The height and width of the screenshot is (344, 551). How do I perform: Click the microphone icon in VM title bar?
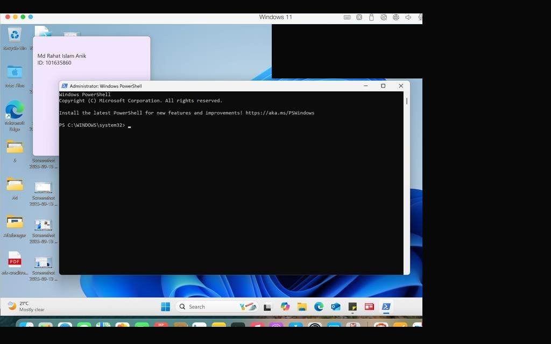[x=420, y=17]
